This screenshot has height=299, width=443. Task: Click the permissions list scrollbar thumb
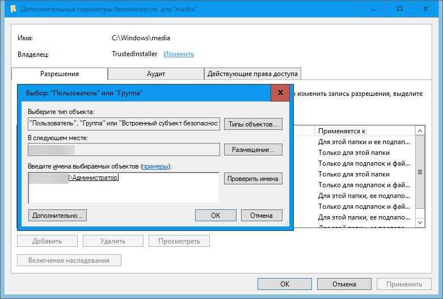coord(420,172)
